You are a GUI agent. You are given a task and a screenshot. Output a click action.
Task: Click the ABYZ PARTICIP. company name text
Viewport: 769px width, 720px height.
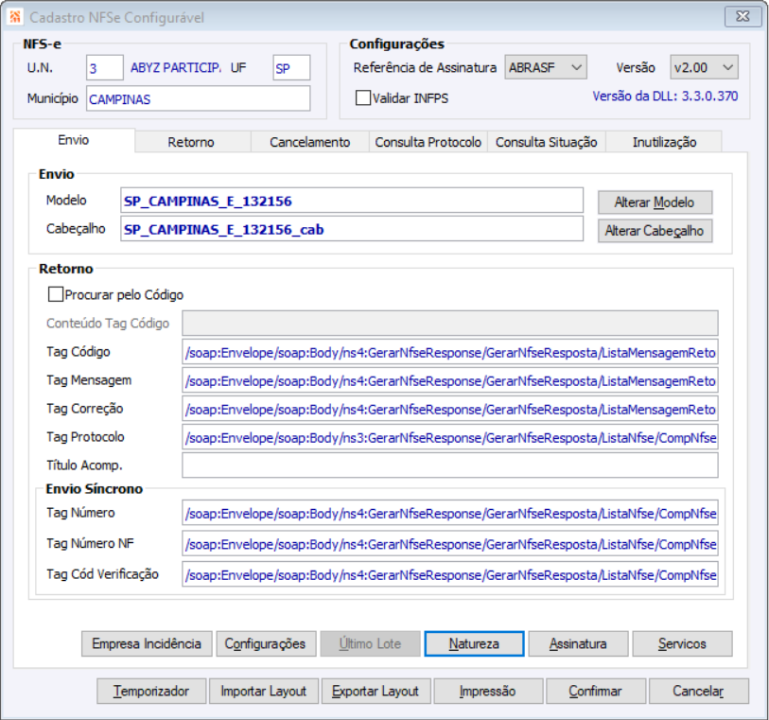click(x=176, y=68)
